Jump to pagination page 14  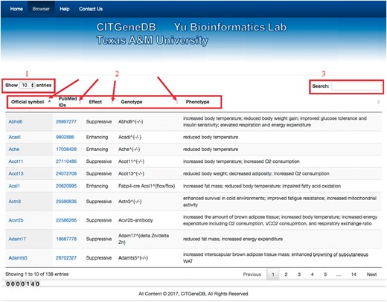[354, 274]
